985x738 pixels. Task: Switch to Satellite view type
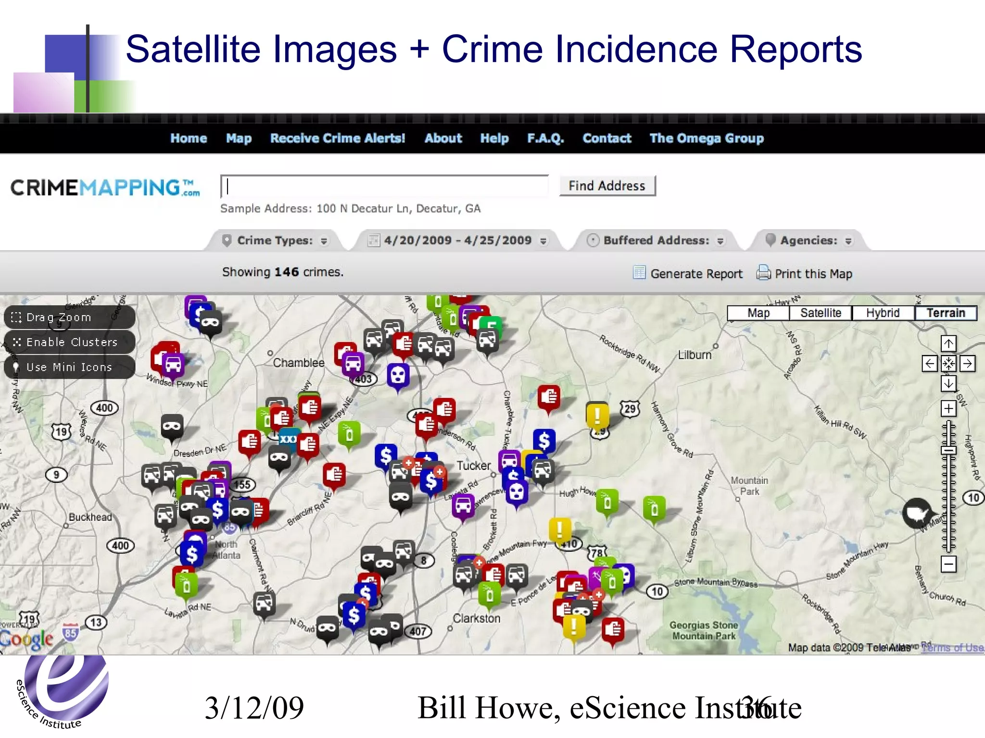click(x=821, y=313)
